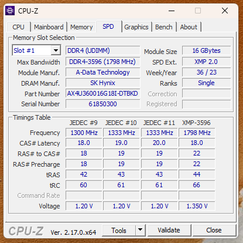Expand the Tools dropdown arrow
Viewport: 243px width, 243px height.
[x=140, y=230]
